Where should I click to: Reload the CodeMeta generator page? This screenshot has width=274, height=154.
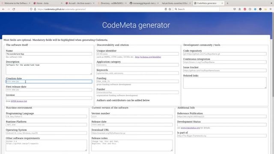(14, 9)
